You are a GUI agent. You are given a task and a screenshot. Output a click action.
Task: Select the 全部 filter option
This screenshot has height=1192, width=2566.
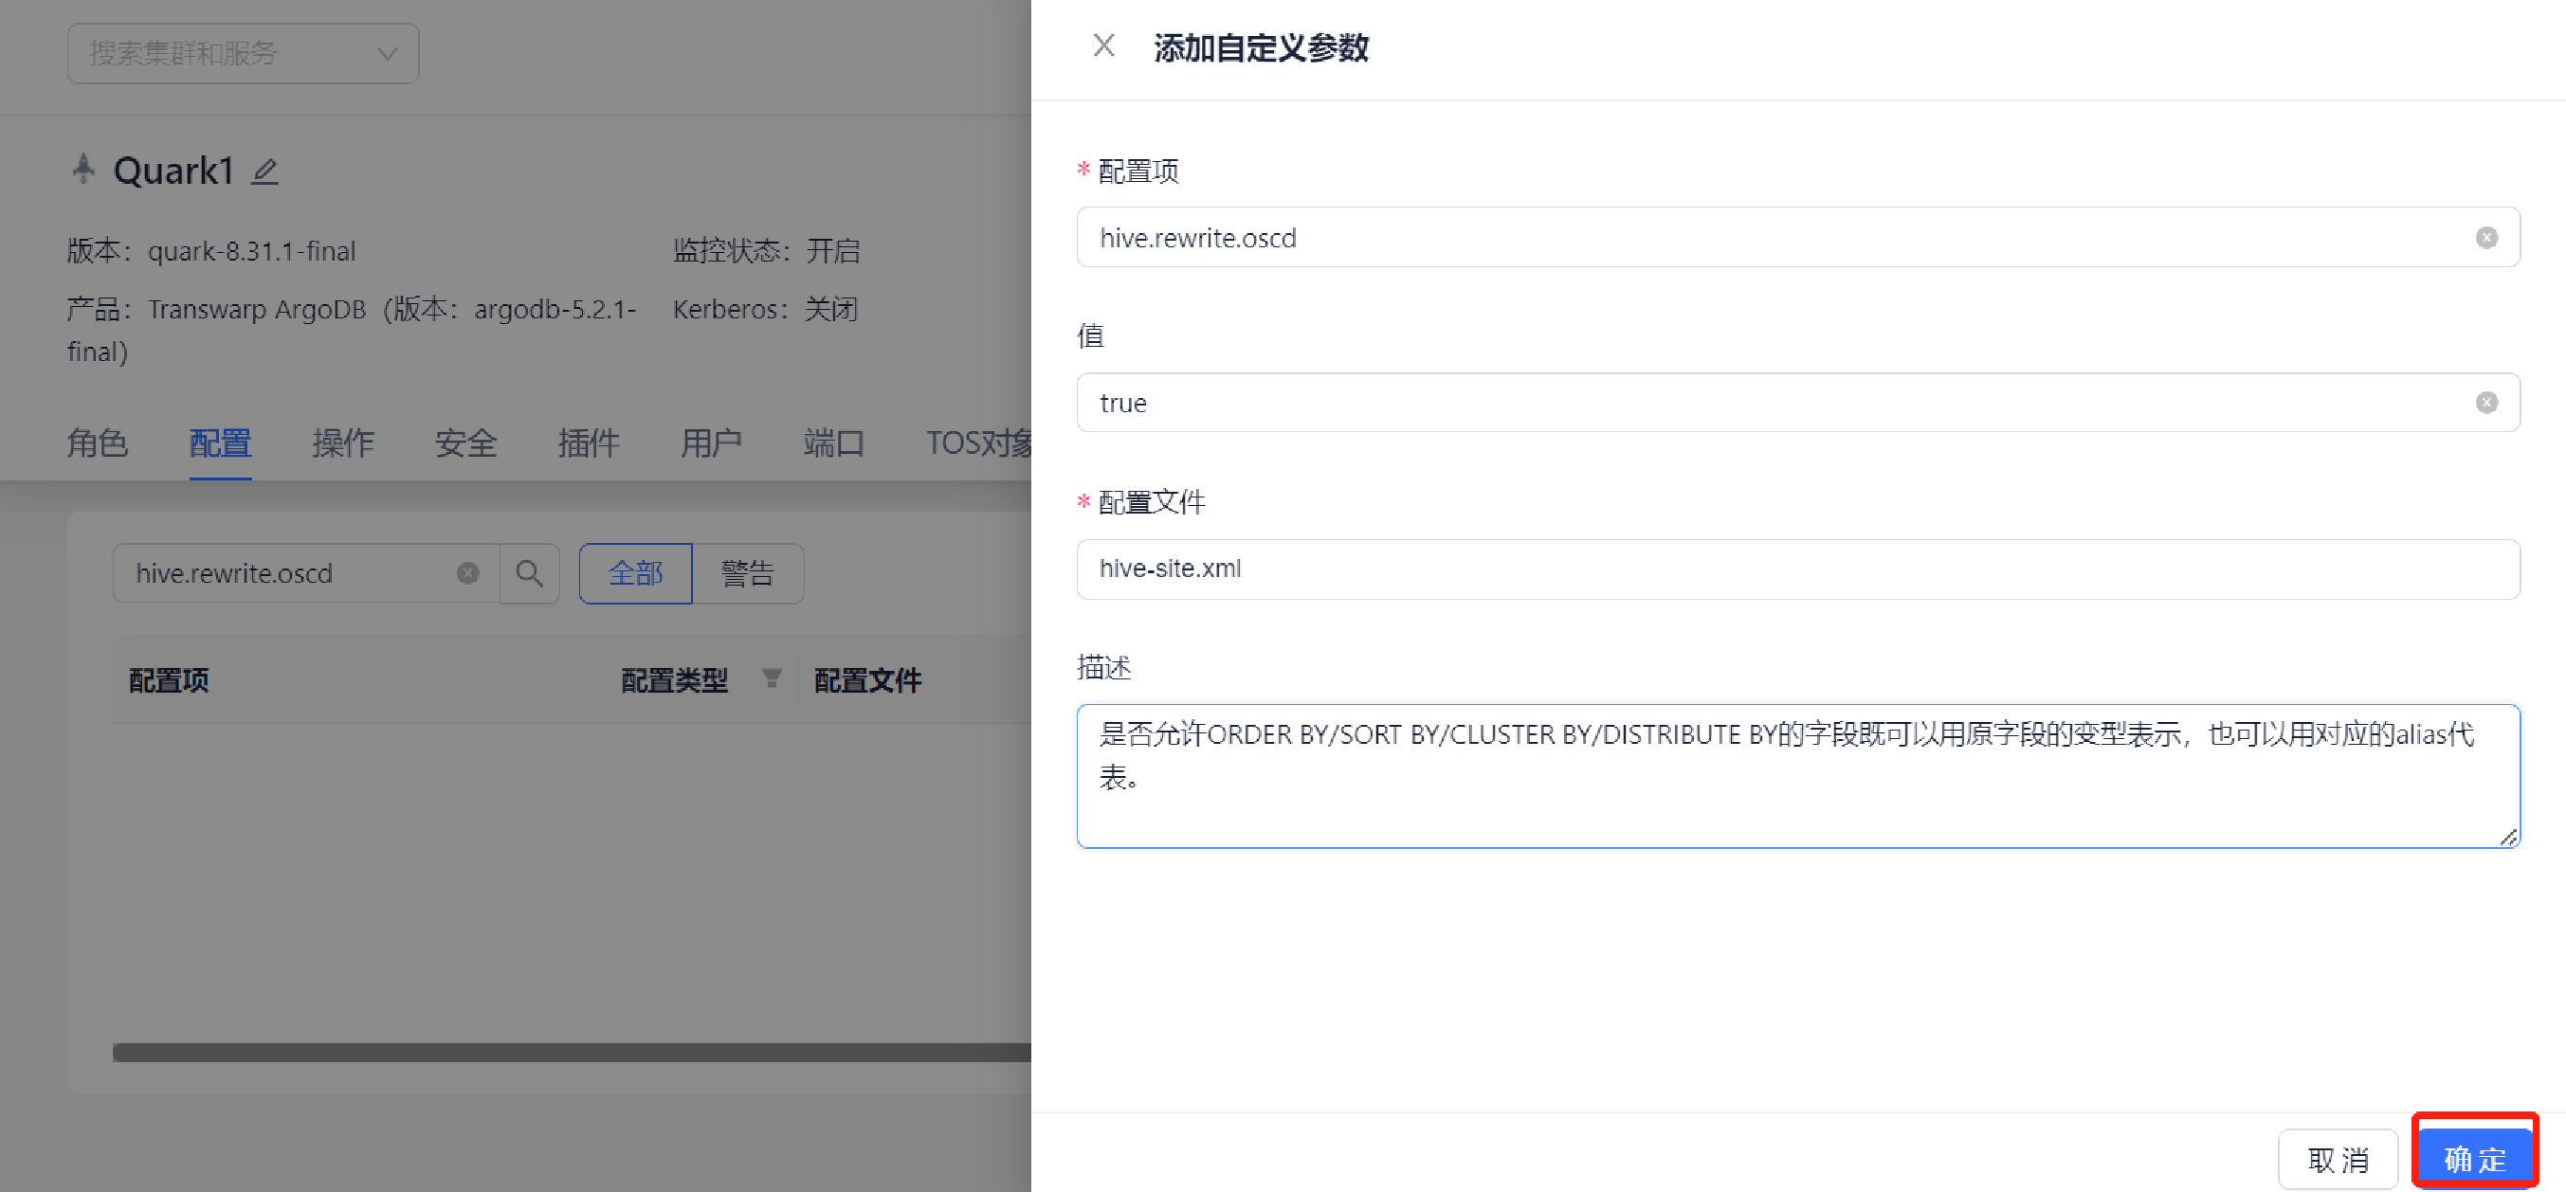635,573
